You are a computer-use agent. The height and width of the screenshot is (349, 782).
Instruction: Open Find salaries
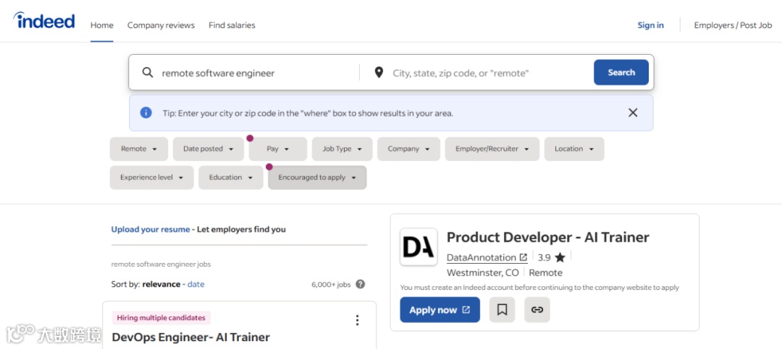[232, 25]
